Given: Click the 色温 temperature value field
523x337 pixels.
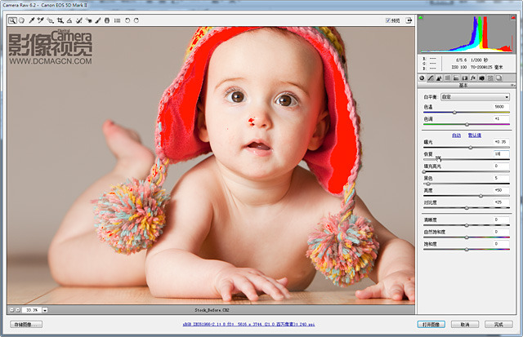Looking at the screenshot, I should [498, 107].
